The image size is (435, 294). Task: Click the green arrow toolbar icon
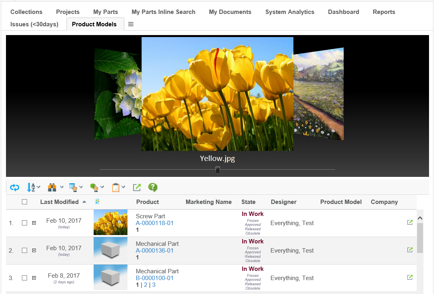[x=137, y=187]
